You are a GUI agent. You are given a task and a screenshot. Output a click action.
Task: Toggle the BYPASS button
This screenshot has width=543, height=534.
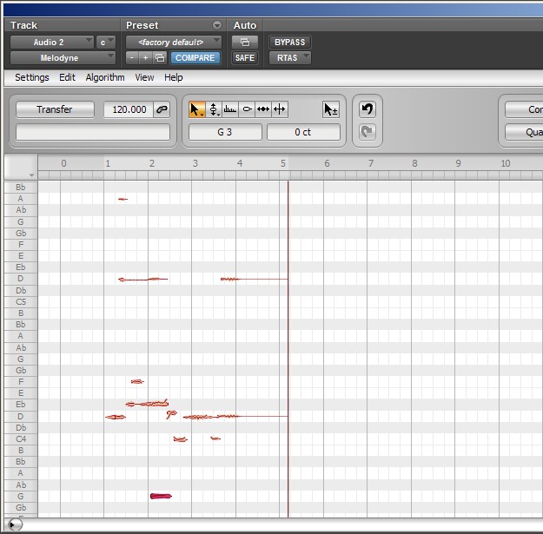point(289,42)
